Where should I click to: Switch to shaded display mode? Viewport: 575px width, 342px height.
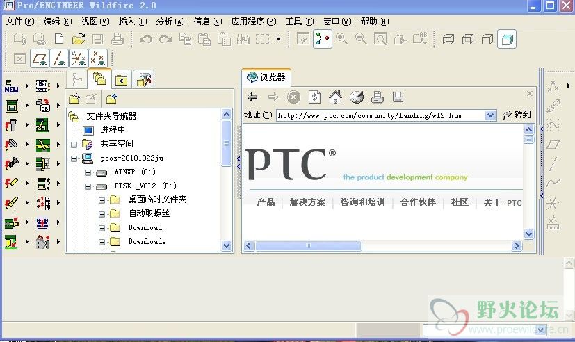pos(507,39)
